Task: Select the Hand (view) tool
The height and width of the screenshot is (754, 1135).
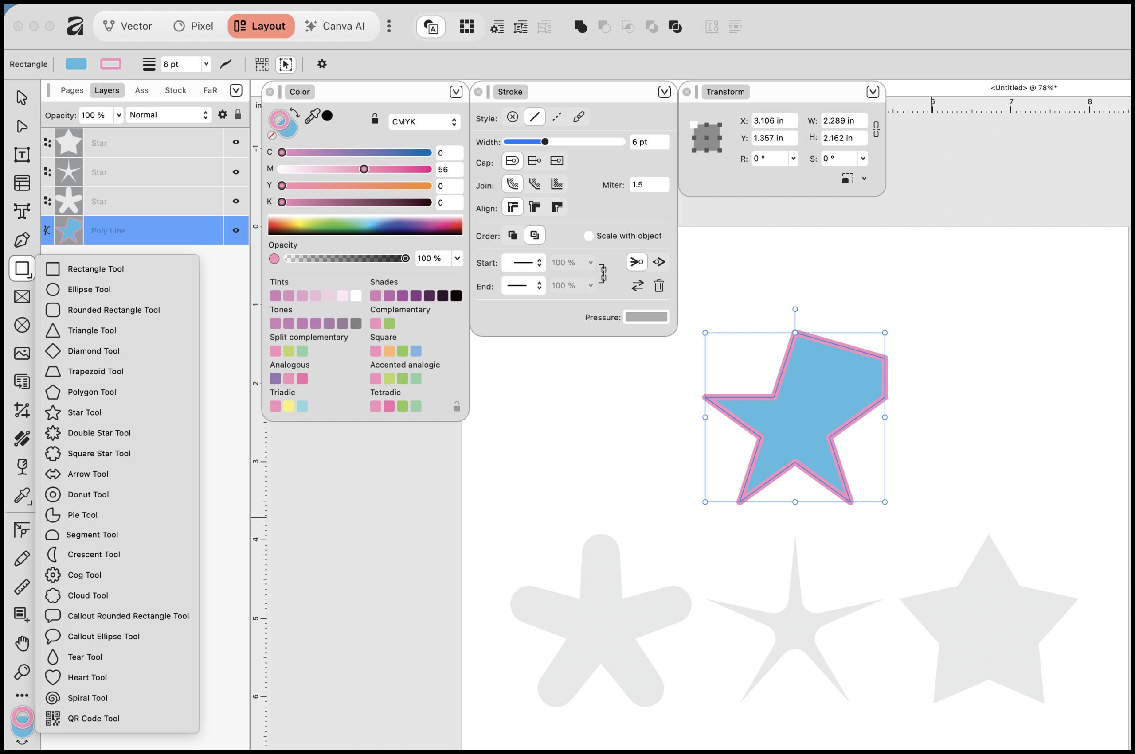Action: (x=22, y=643)
